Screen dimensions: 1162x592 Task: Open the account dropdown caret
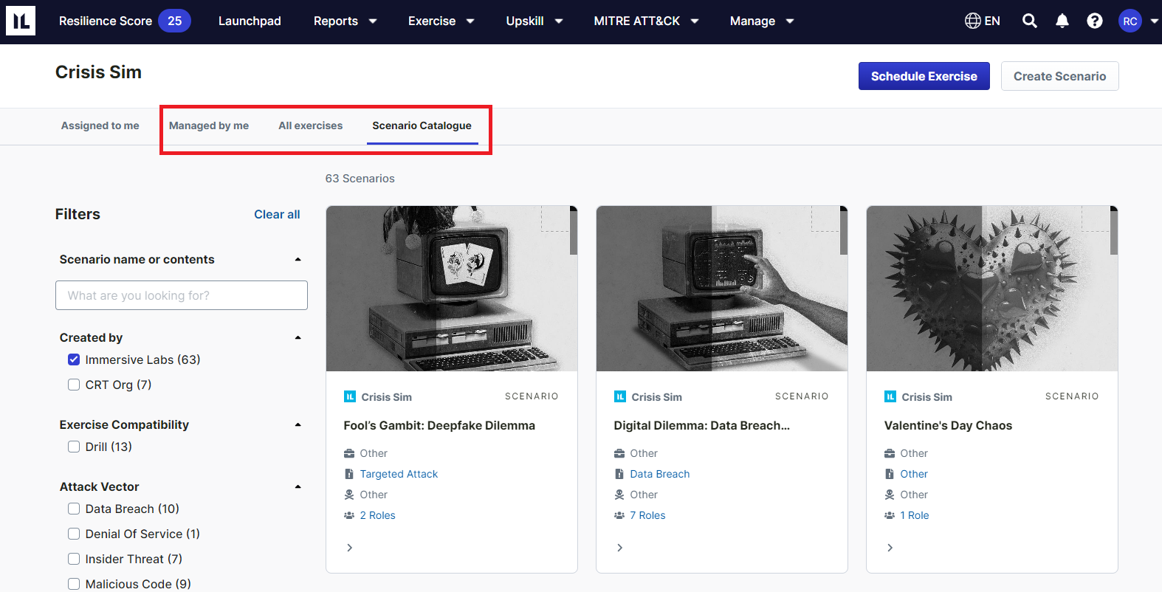pos(1155,21)
